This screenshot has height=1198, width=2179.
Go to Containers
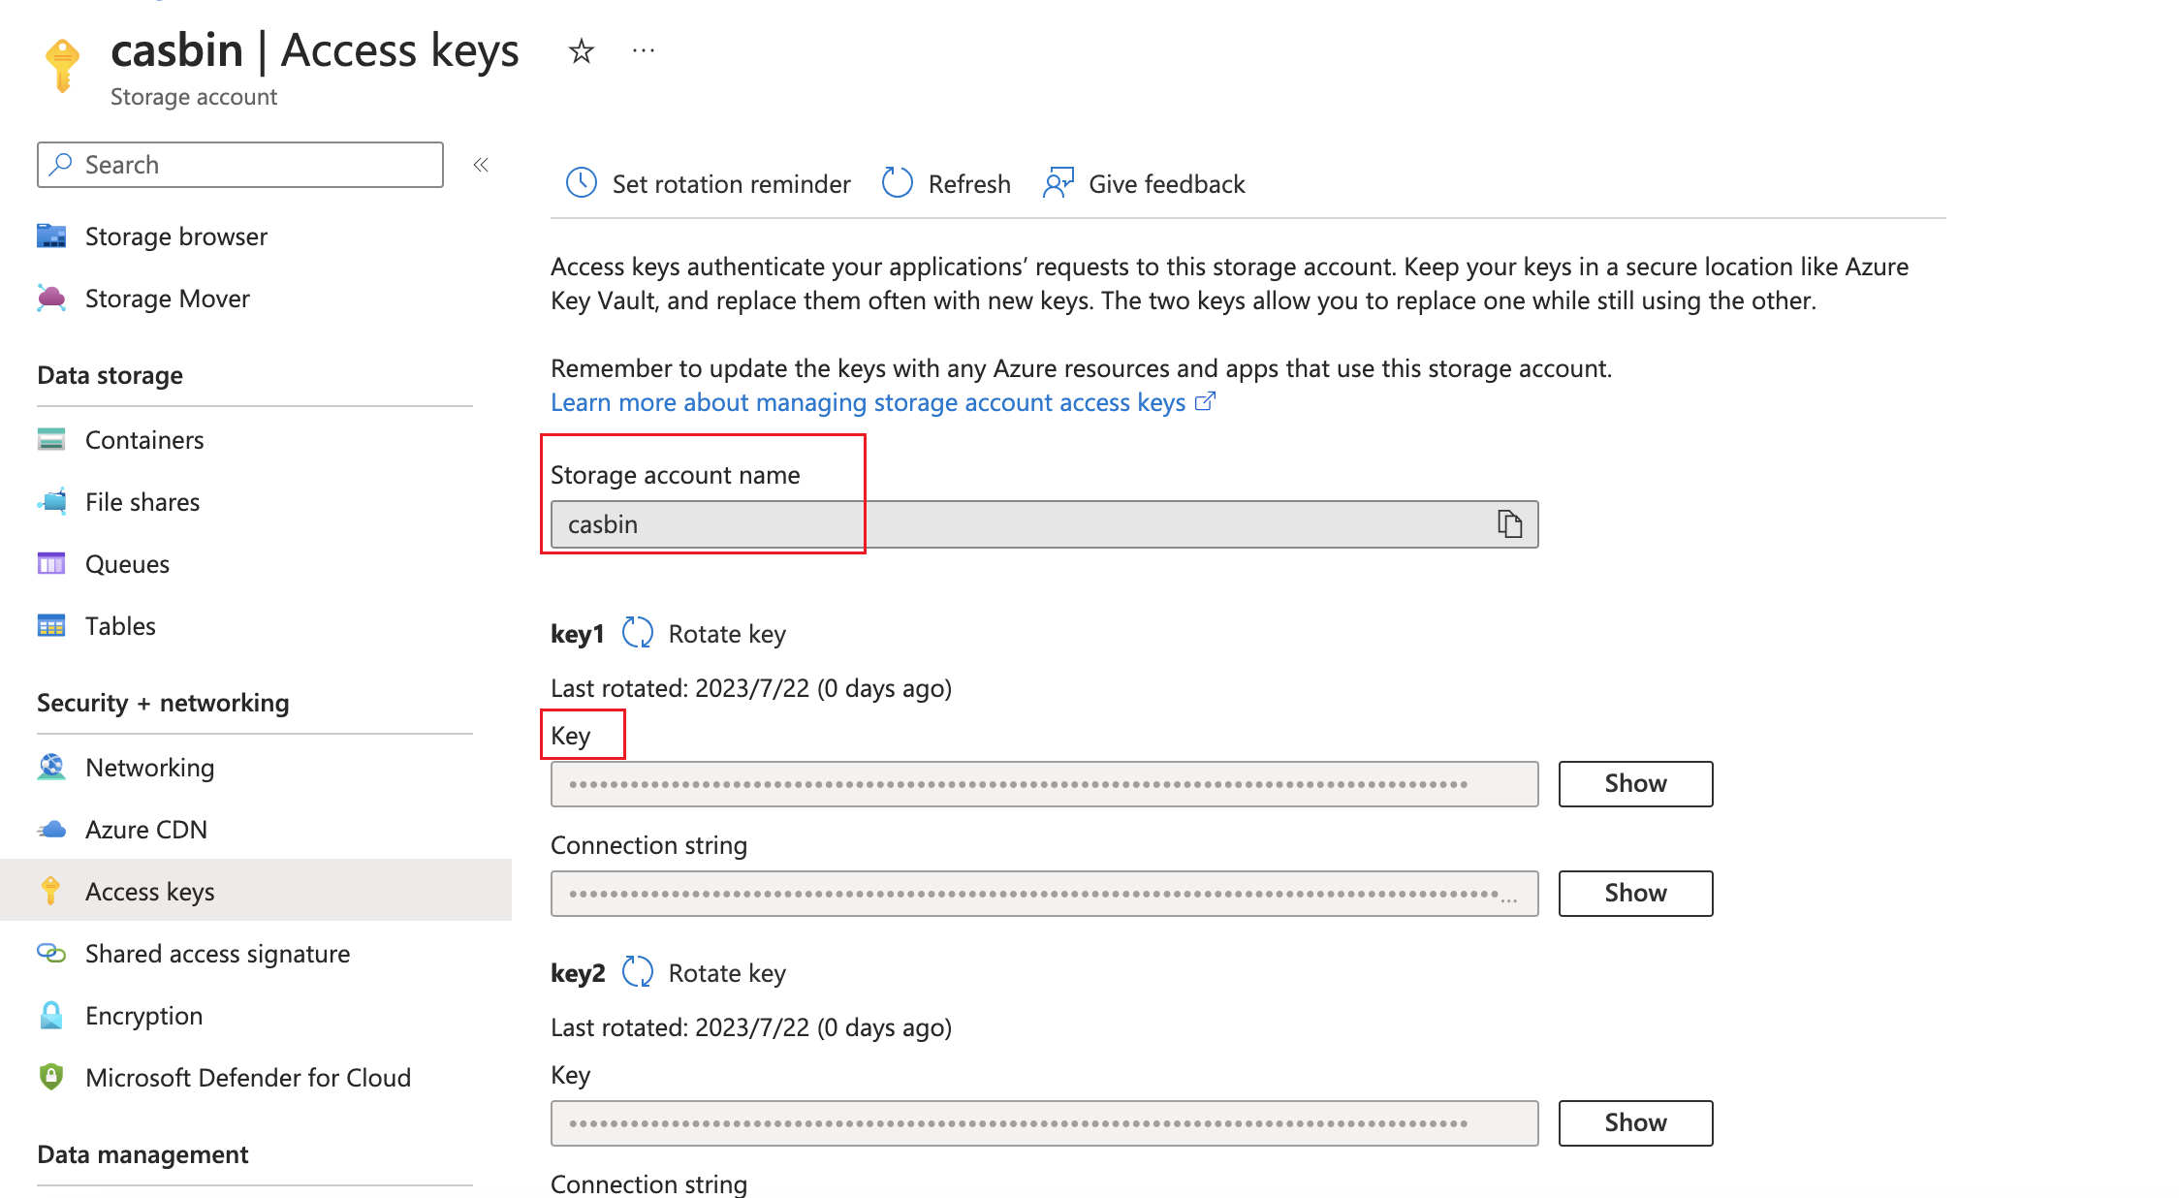pyautogui.click(x=143, y=440)
